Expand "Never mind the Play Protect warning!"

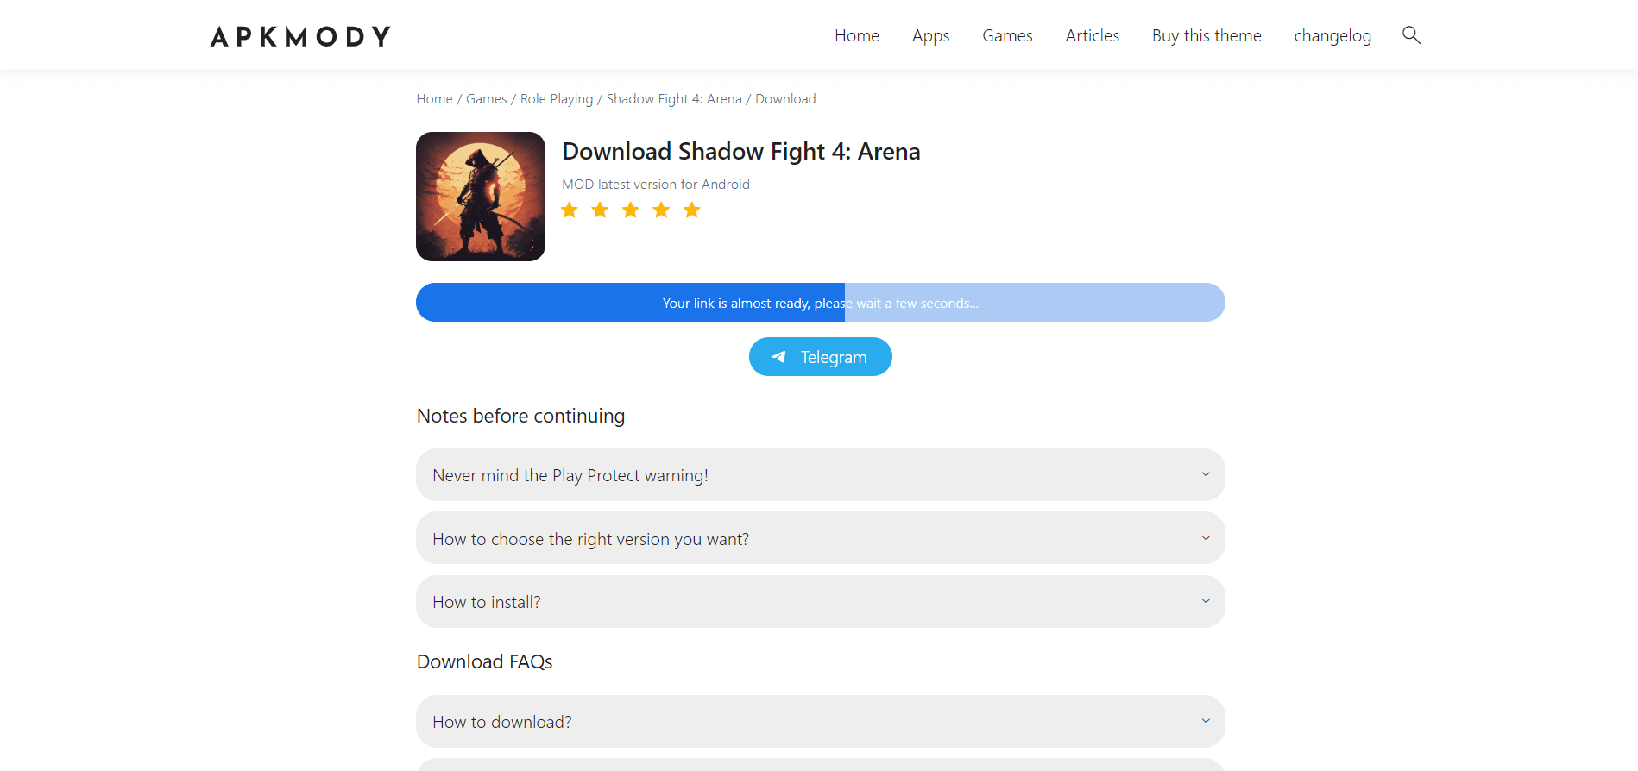point(820,475)
